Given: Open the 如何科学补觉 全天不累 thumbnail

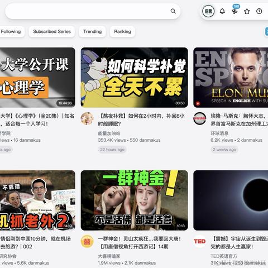Looking at the screenshot, I should pos(135,78).
